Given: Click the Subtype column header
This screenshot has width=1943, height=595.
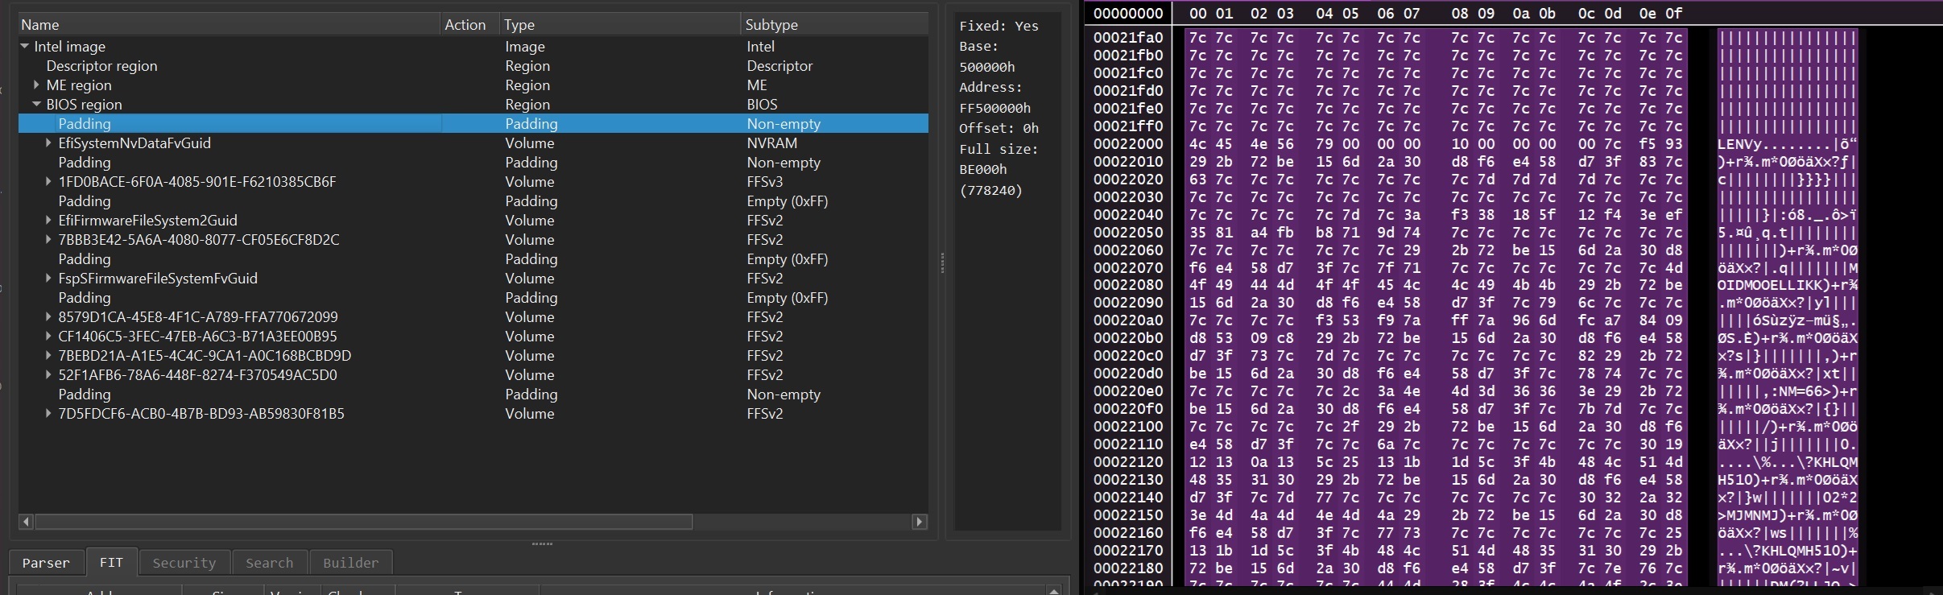Looking at the screenshot, I should (771, 25).
